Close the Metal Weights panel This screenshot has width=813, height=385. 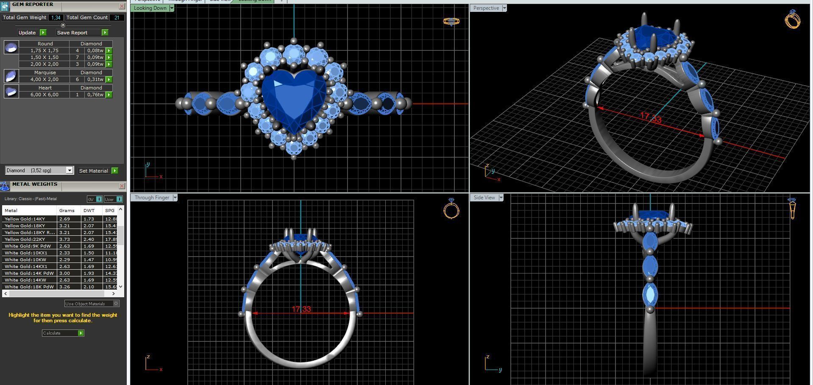pos(122,186)
